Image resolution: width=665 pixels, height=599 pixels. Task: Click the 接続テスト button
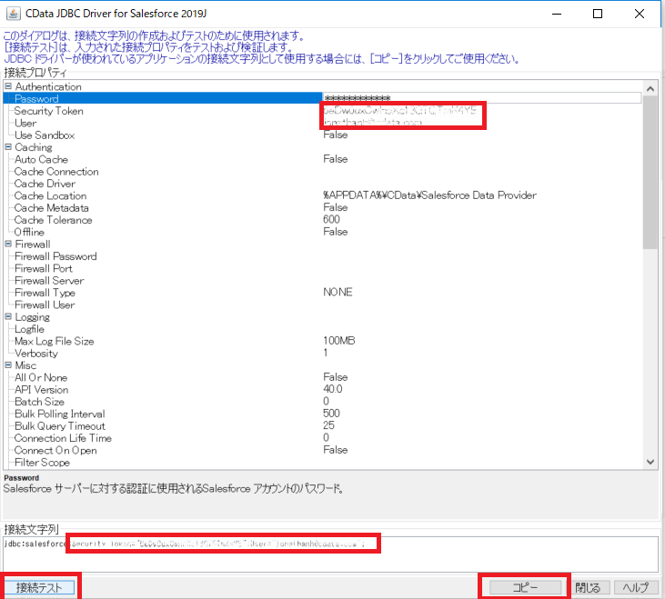tap(39, 587)
